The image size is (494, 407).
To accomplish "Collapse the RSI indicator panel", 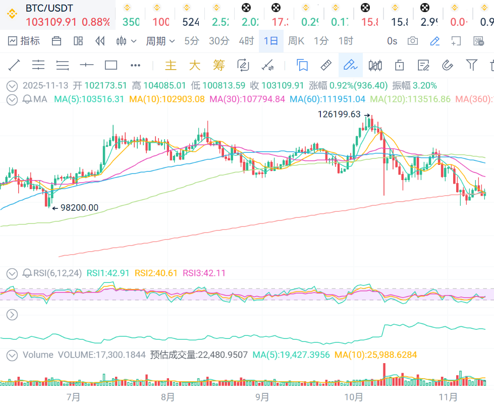I will (x=12, y=273).
